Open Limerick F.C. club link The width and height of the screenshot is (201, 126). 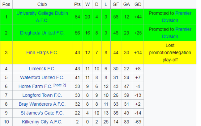42,69
